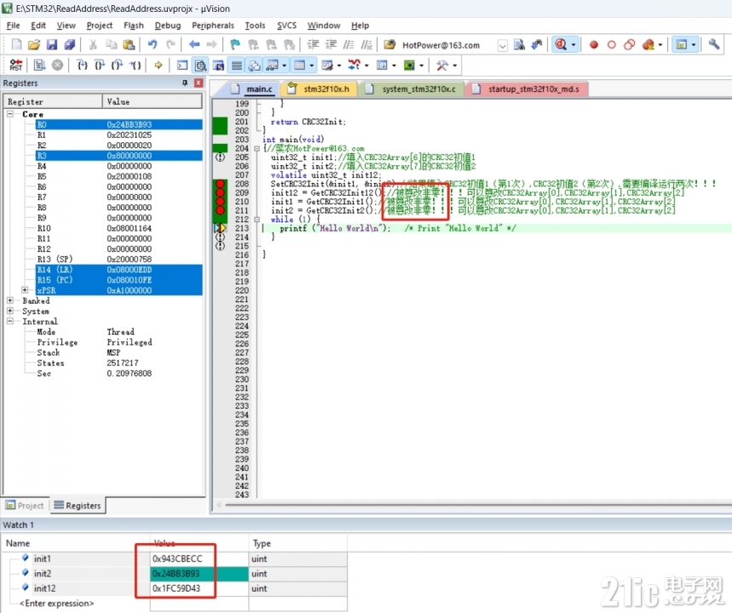Open the Toolbox dropdown arrow

point(455,66)
